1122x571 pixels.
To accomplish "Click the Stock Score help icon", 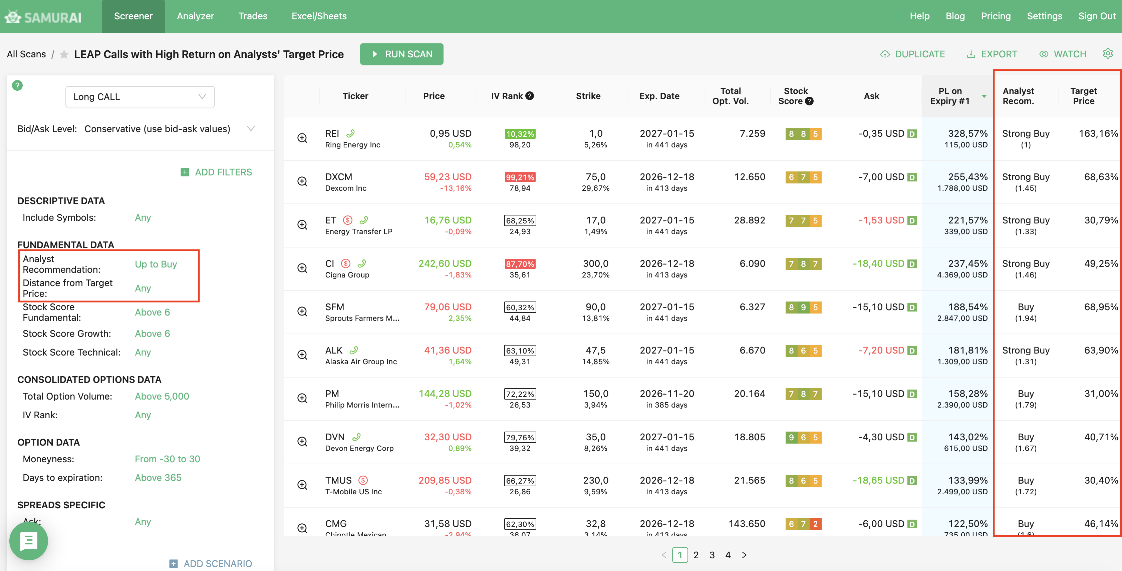I will pyautogui.click(x=809, y=101).
